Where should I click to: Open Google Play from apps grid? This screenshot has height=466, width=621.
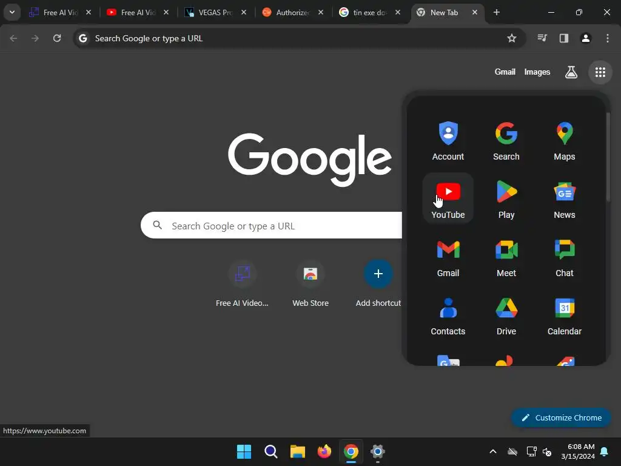[x=506, y=199]
